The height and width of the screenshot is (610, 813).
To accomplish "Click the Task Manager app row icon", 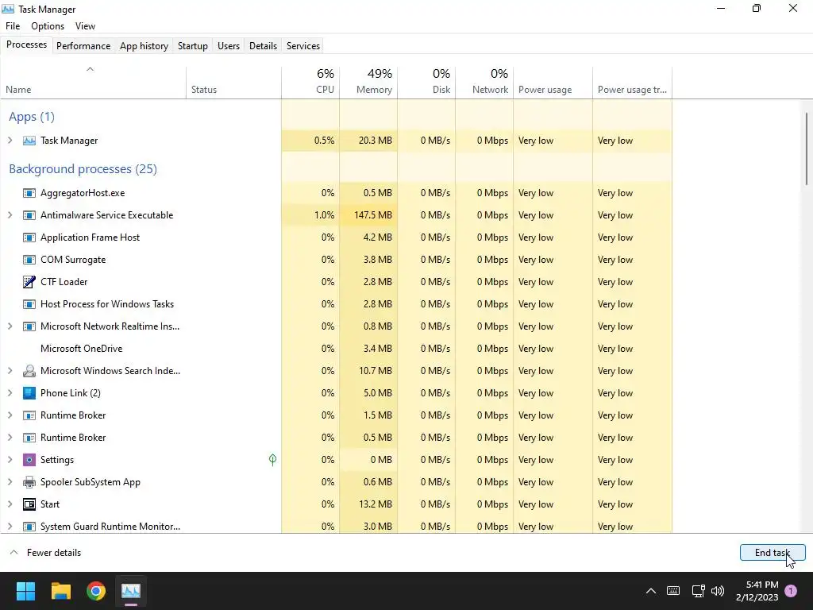I will (x=29, y=141).
